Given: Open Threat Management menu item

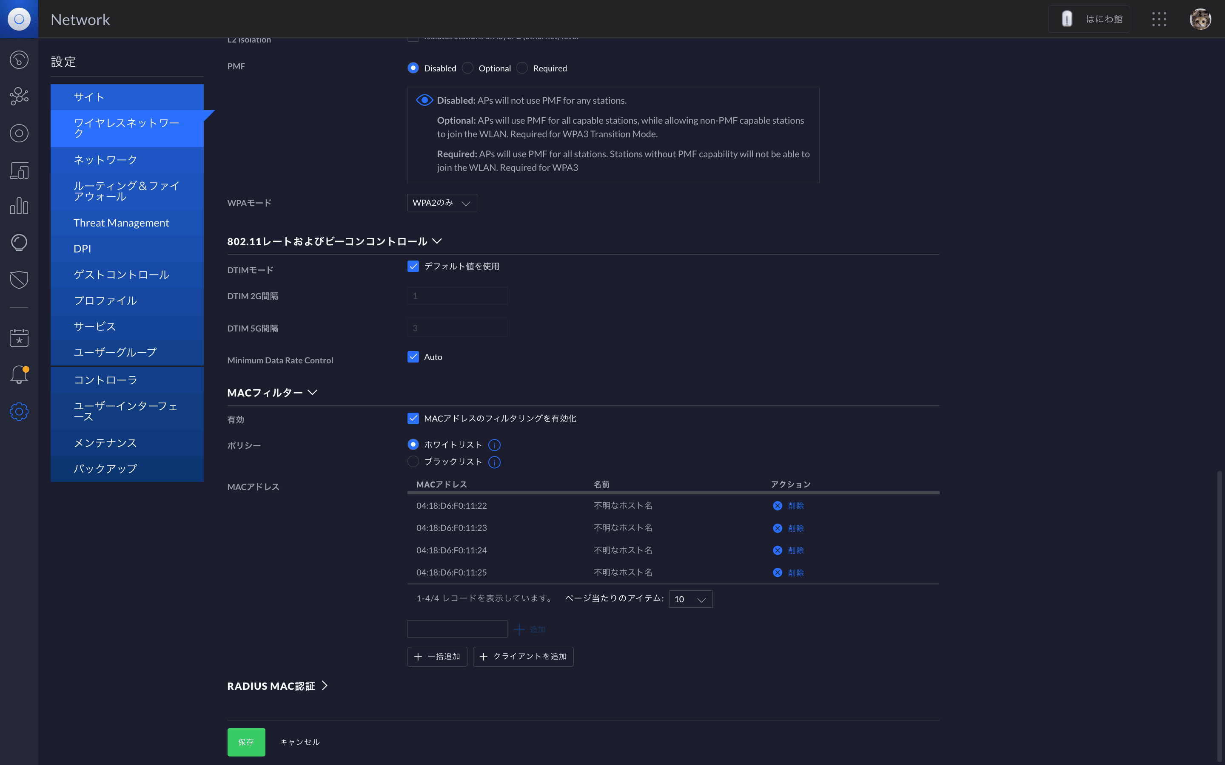Looking at the screenshot, I should (127, 223).
